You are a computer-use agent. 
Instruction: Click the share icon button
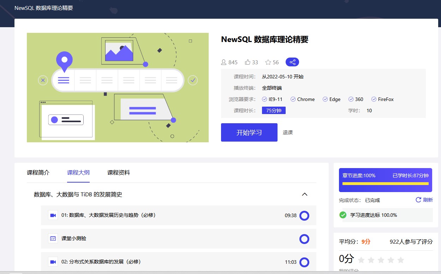click(x=292, y=62)
